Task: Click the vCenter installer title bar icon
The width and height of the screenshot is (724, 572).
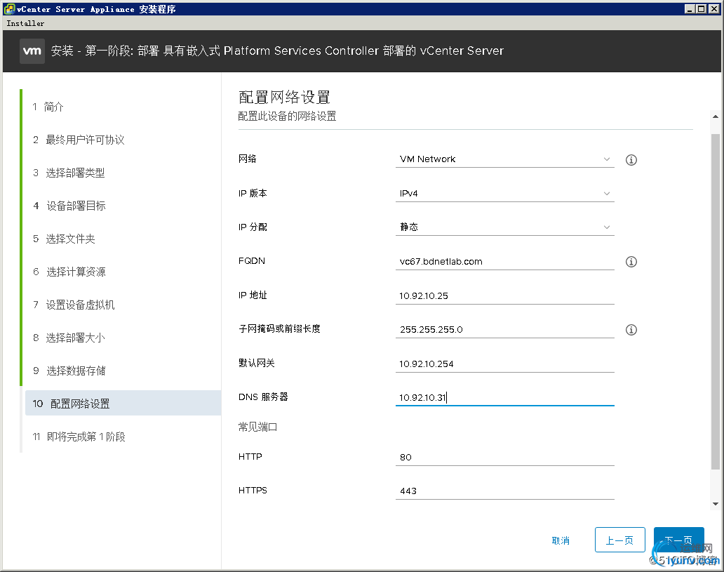Action: (9, 9)
